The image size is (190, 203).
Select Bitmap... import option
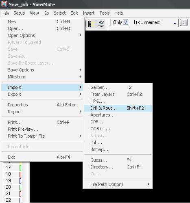coord(118,149)
